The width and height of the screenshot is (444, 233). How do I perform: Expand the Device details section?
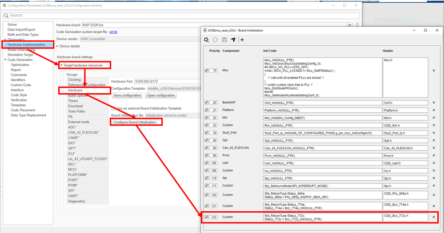click(x=57, y=46)
